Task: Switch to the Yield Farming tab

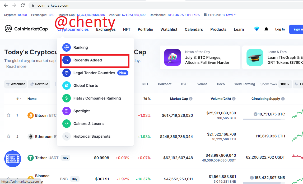Action: point(244,84)
